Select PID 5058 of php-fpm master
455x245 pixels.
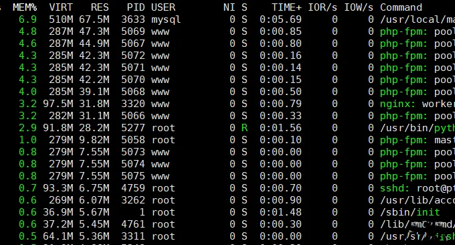coord(133,140)
